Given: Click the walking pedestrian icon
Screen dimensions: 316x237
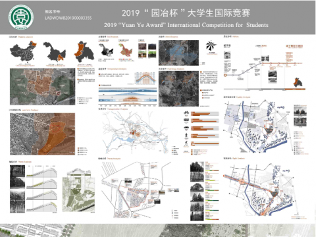Looking at the screenshot, I should 186,136.
